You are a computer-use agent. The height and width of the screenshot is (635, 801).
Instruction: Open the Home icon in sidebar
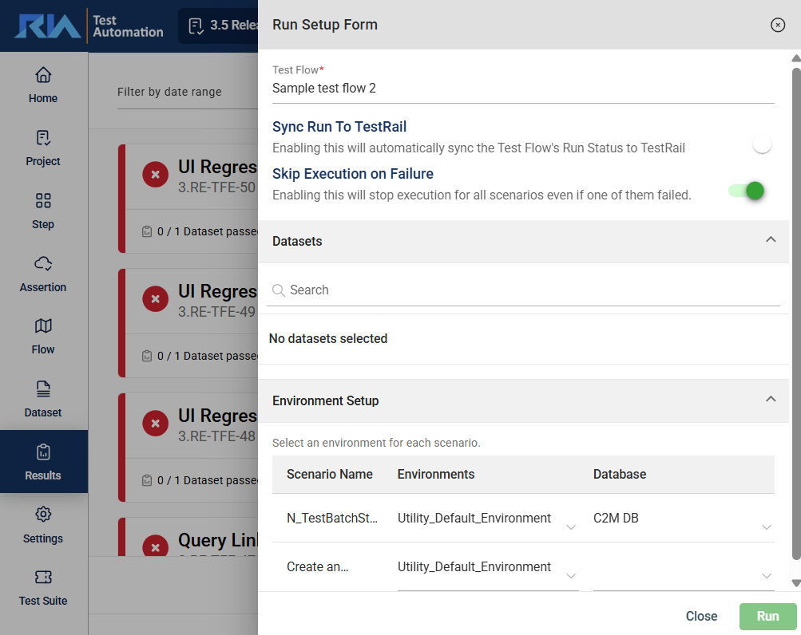pyautogui.click(x=43, y=76)
